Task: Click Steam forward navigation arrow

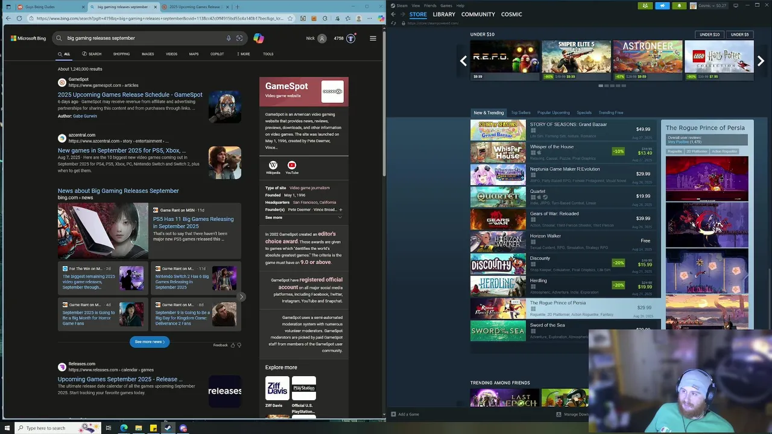Action: [x=402, y=14]
